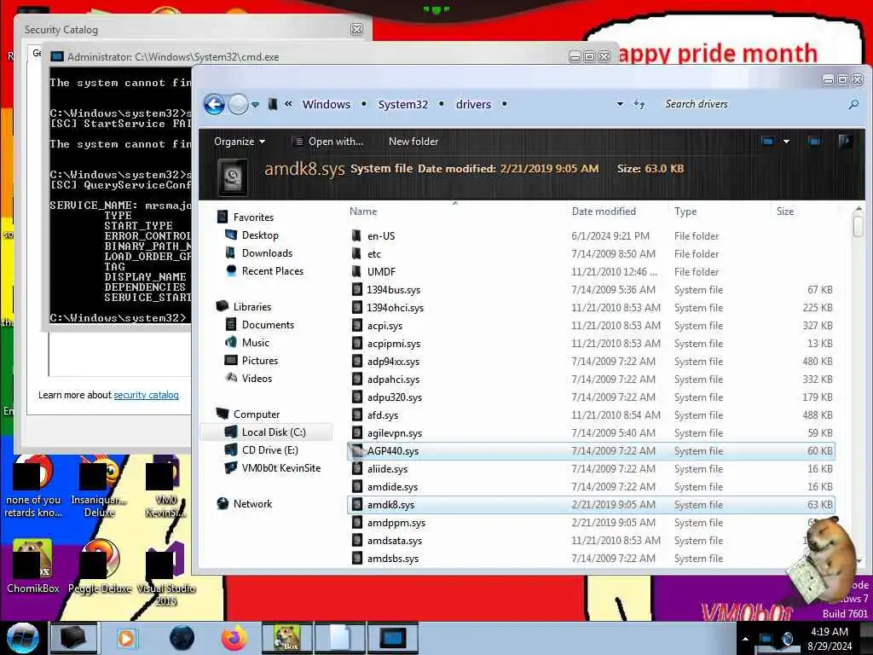The width and height of the screenshot is (873, 655).
Task: Sort files by Date modified column
Action: click(604, 212)
